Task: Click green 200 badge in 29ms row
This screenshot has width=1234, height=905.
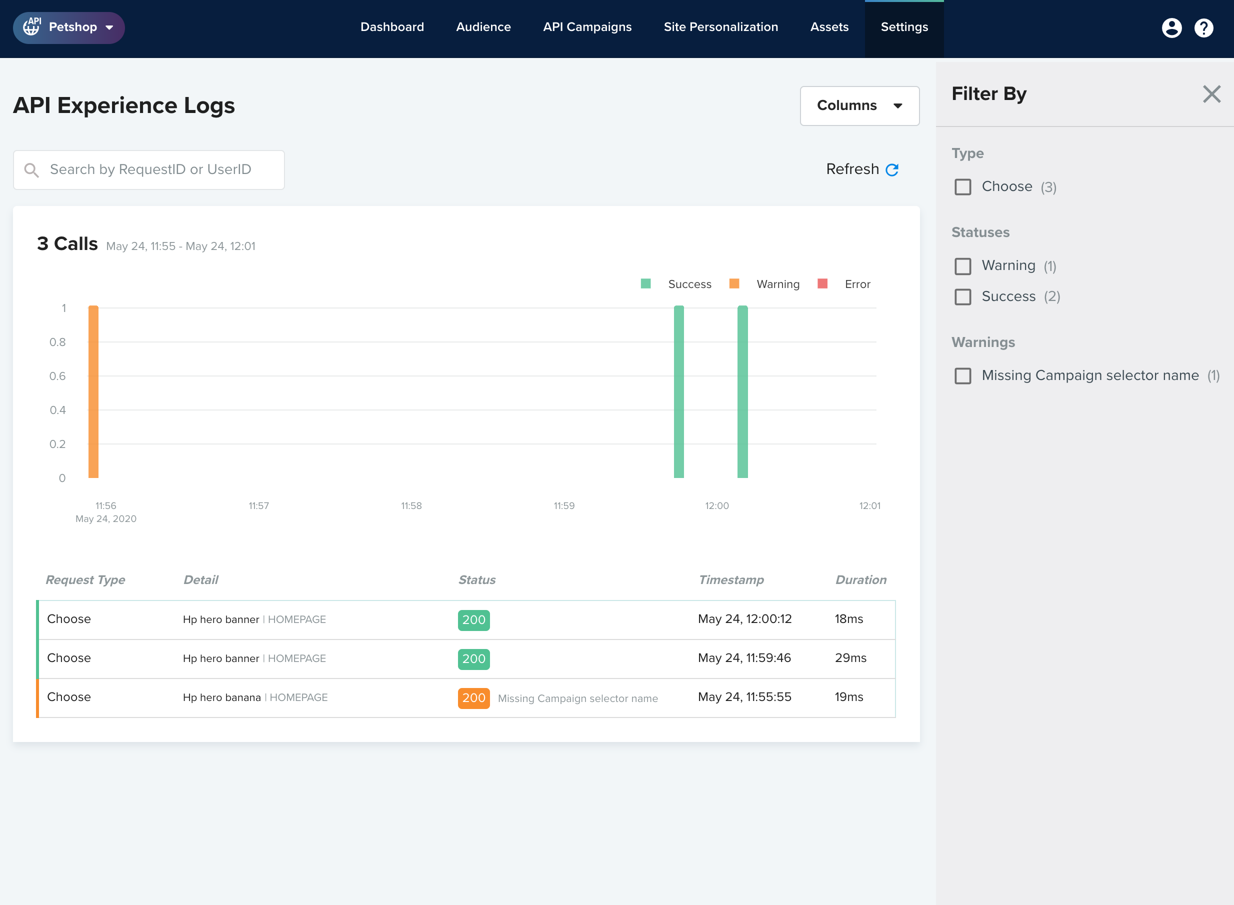Action: click(x=474, y=659)
